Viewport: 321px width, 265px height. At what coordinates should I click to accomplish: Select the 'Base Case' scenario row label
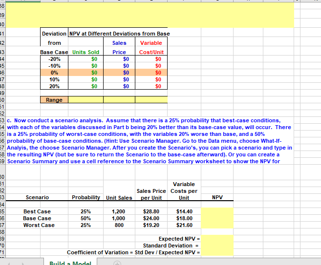pyautogui.click(x=37, y=218)
